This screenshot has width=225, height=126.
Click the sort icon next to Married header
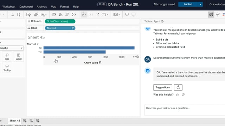(x=38, y=44)
